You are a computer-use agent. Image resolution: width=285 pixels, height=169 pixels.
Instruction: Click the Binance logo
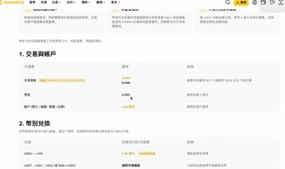pos(12,2)
